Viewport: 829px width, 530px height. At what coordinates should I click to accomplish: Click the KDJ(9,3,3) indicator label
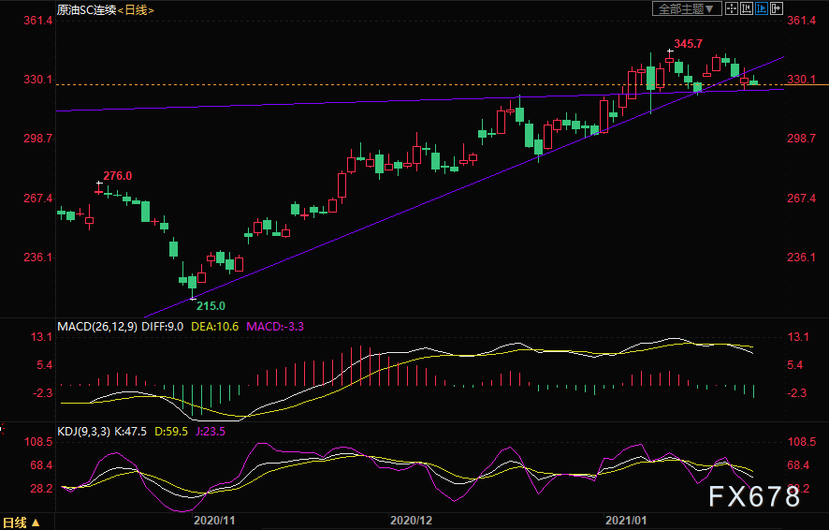pyautogui.click(x=83, y=431)
